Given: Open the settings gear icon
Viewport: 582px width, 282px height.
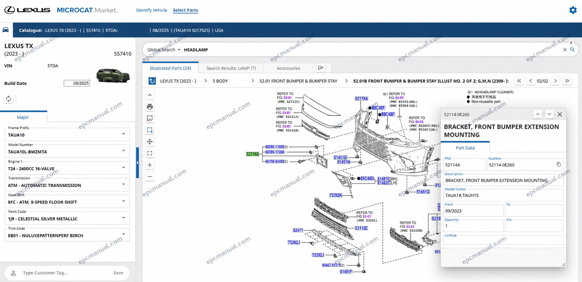Looking at the screenshot, I should (x=573, y=10).
